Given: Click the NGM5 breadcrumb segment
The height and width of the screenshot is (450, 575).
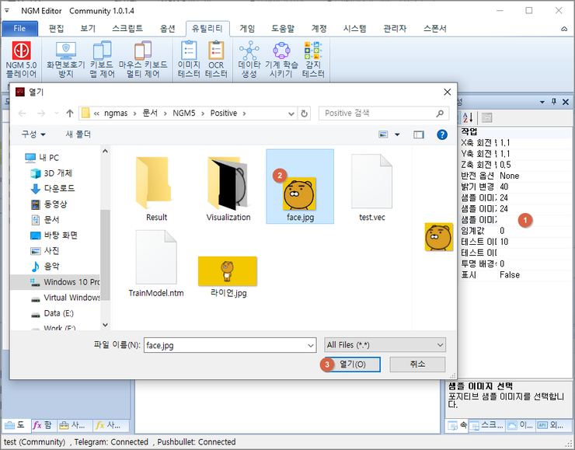Looking at the screenshot, I should [184, 113].
